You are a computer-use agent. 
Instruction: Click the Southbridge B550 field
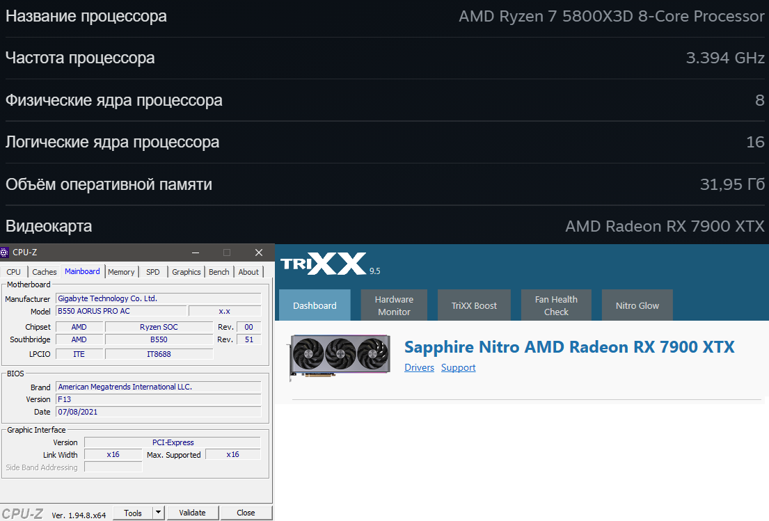pos(159,339)
